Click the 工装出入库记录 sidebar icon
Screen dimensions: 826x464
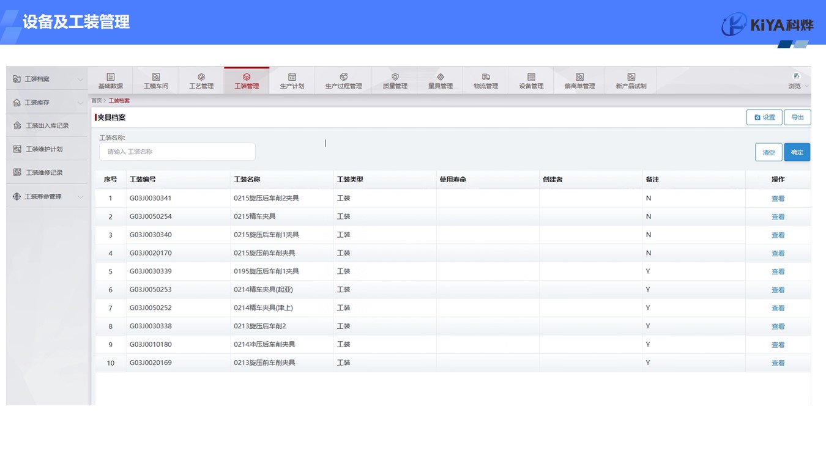17,126
